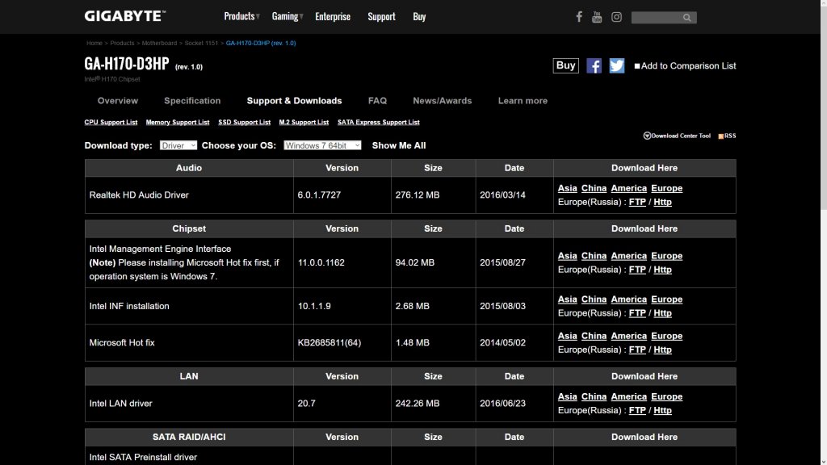This screenshot has height=465, width=827.
Task: Open the Enterprise menu
Action: click(333, 16)
